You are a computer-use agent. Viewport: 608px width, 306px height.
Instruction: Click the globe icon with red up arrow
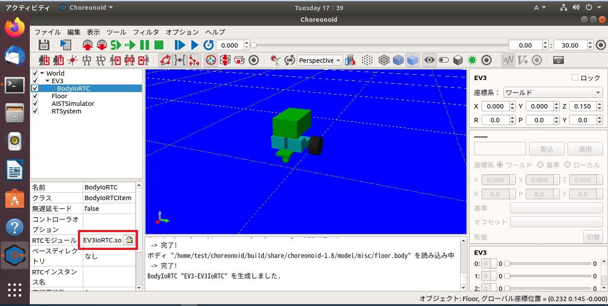click(x=88, y=45)
